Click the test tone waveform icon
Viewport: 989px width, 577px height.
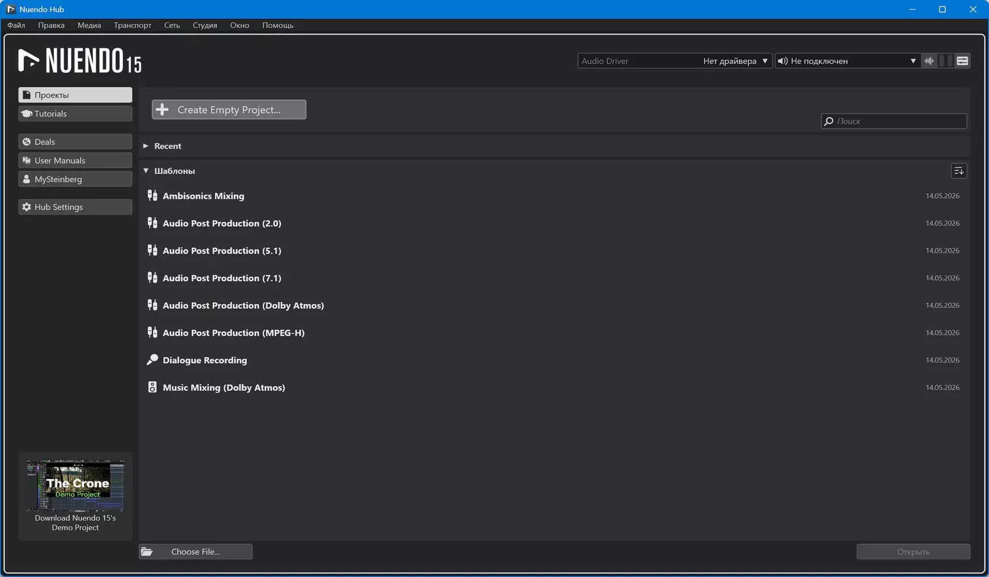tap(930, 61)
